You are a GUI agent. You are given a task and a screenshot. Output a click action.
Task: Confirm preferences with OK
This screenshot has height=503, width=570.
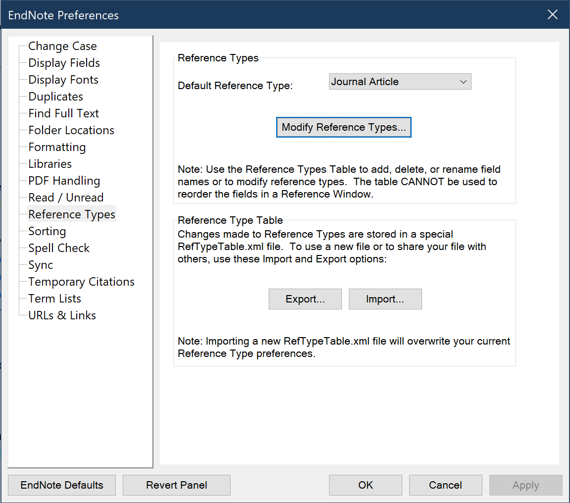pos(365,485)
